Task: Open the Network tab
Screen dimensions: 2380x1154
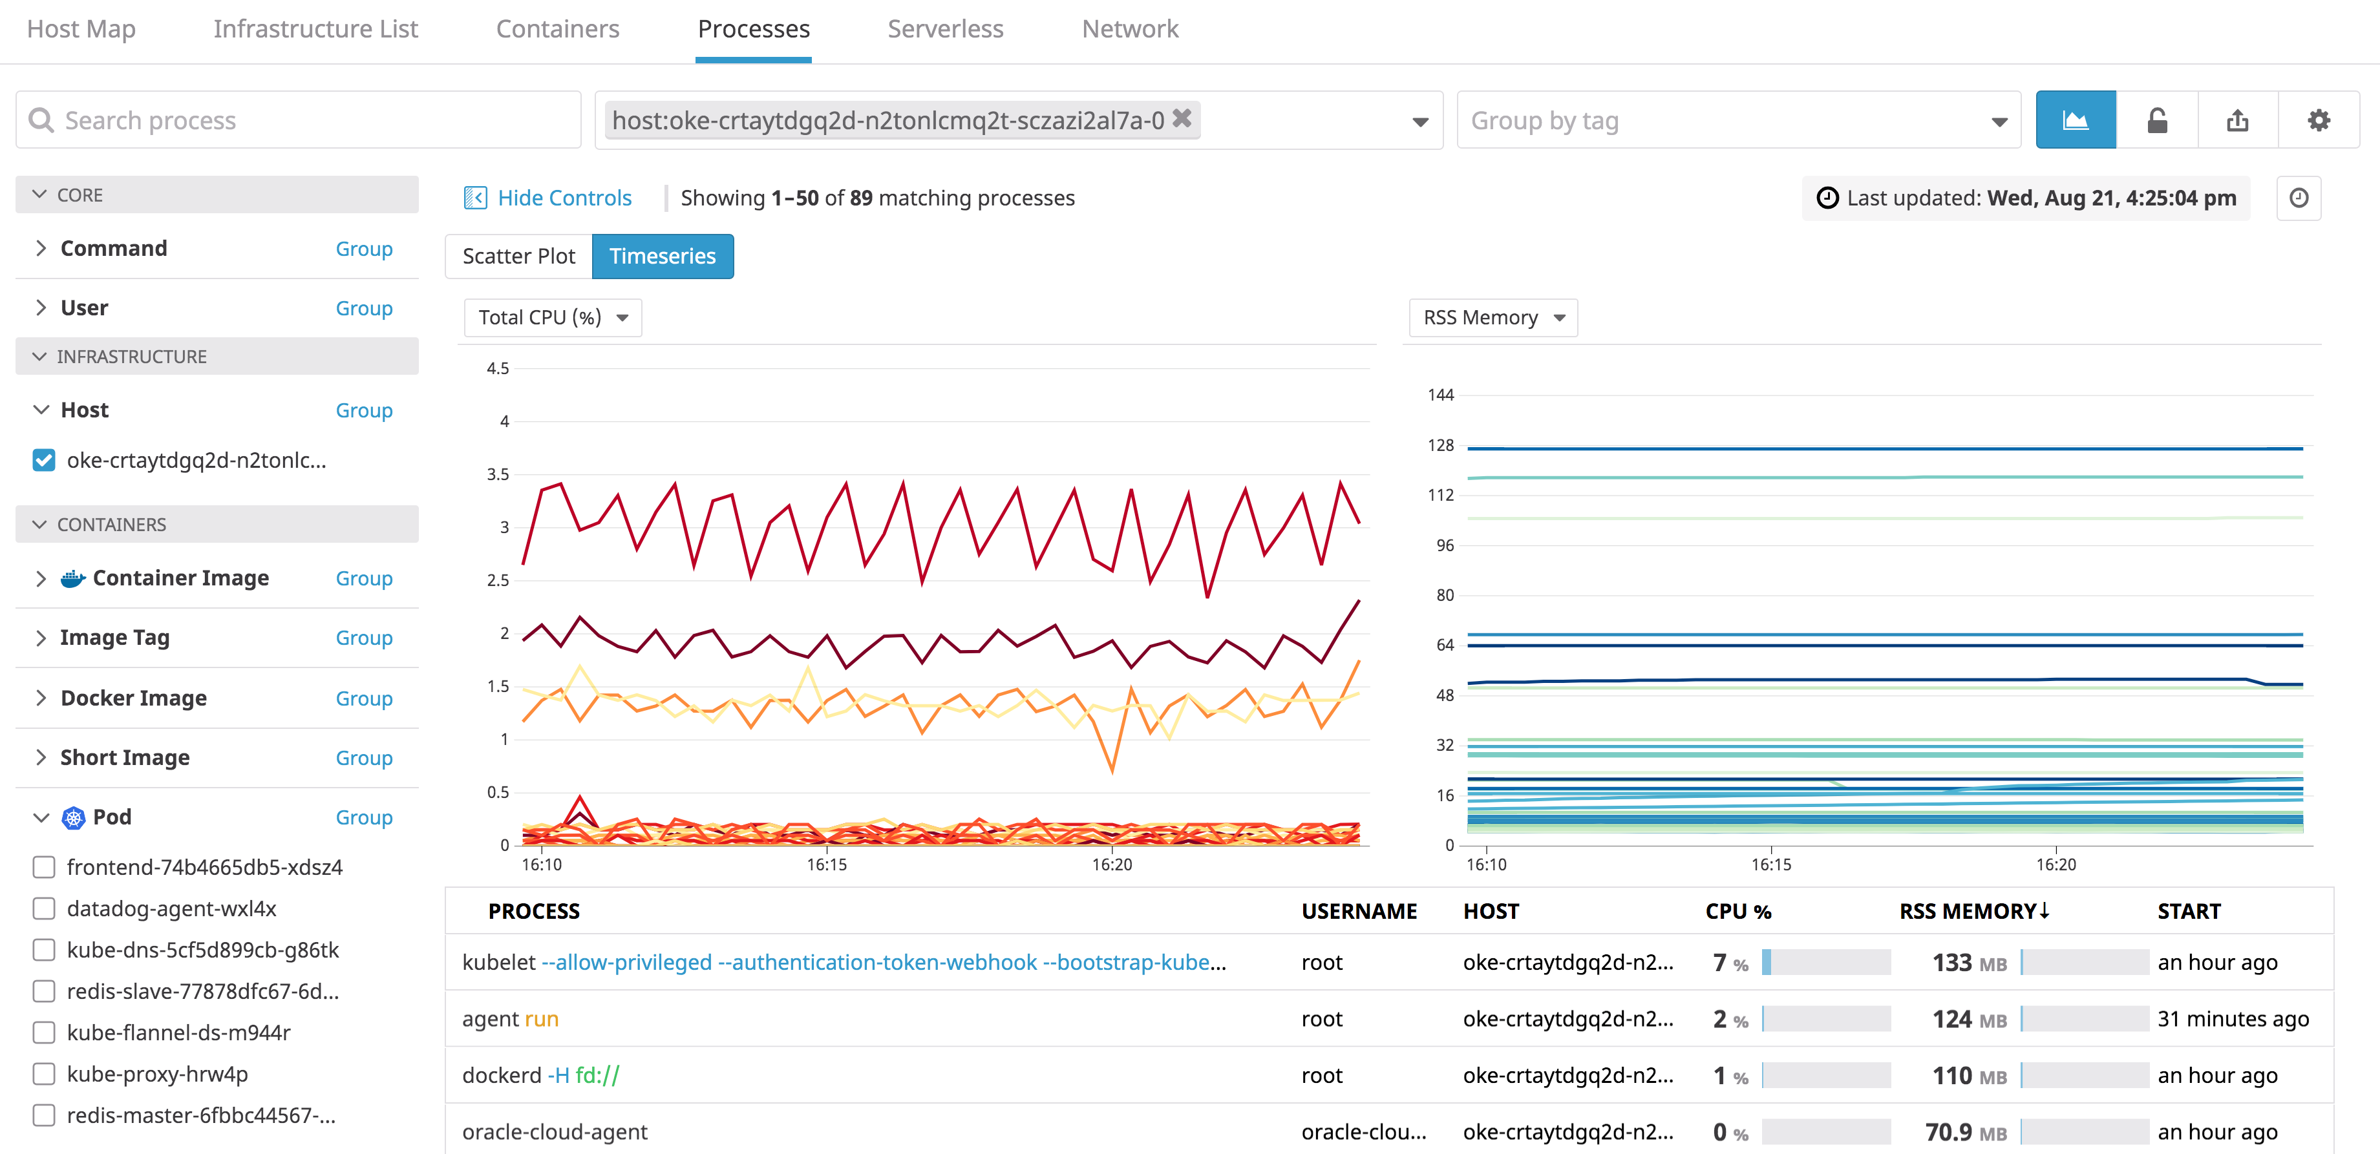Action: click(1129, 28)
